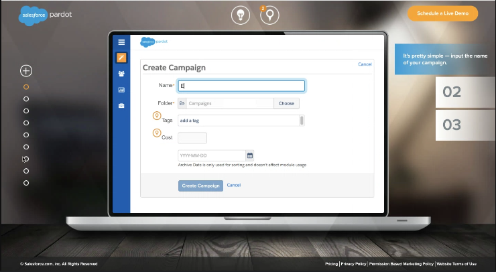Image resolution: width=496 pixels, height=272 pixels.
Task: Open the prospects people icon in sidebar
Action: click(121, 74)
